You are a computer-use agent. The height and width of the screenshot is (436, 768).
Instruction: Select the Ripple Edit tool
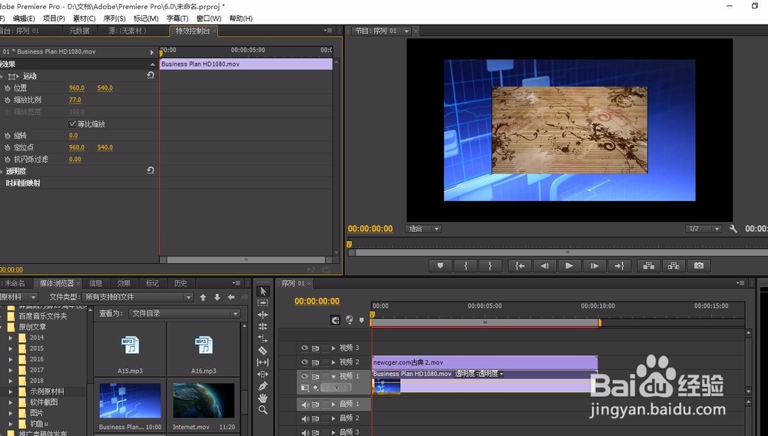(263, 315)
